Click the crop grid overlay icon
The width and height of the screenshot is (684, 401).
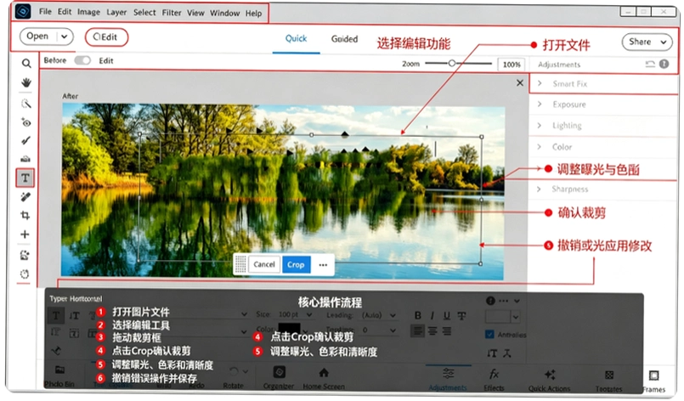(x=240, y=264)
